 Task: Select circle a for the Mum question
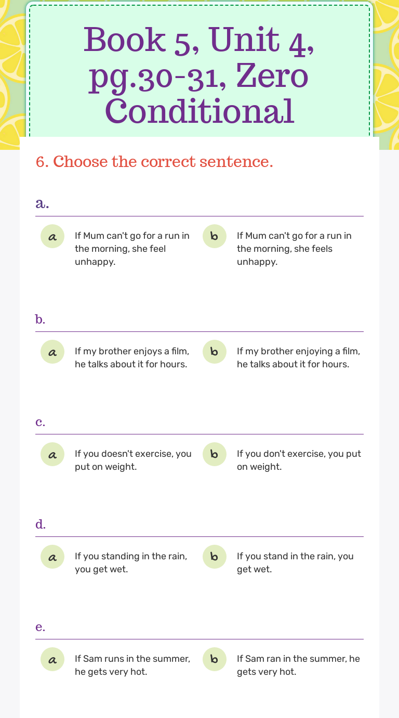click(52, 236)
